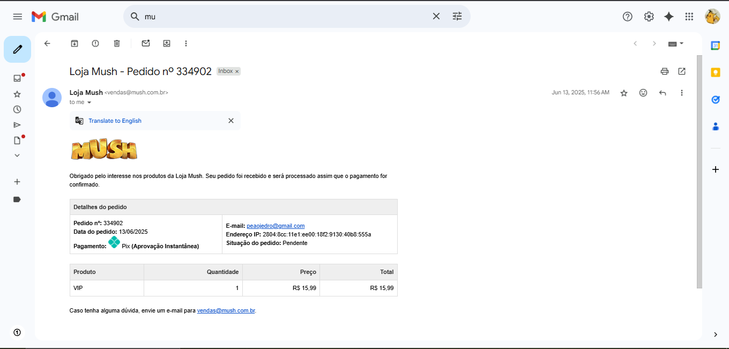Archive this email
Image resolution: width=729 pixels, height=349 pixels.
click(75, 43)
